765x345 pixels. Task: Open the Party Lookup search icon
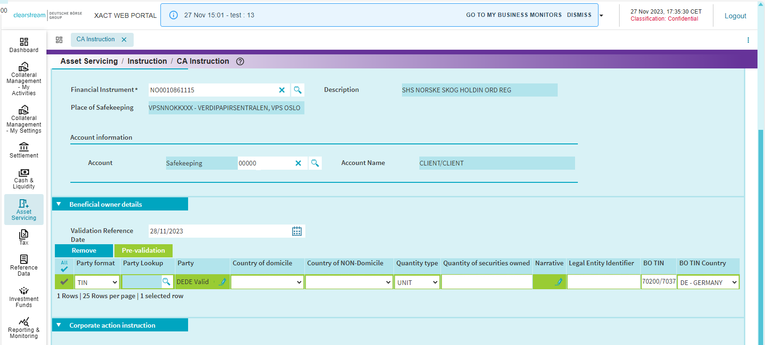(x=166, y=282)
